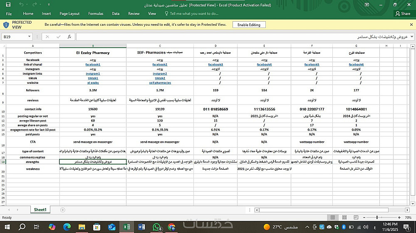Image resolution: width=416 pixels, height=233 pixels.
Task: Open the Review tab
Action: pos(134,14)
